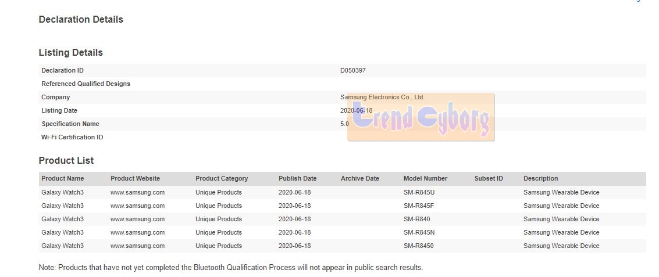This screenshot has width=659, height=277.
Task: Open www.samsung.com link in SM-R840 row
Action: point(137,219)
